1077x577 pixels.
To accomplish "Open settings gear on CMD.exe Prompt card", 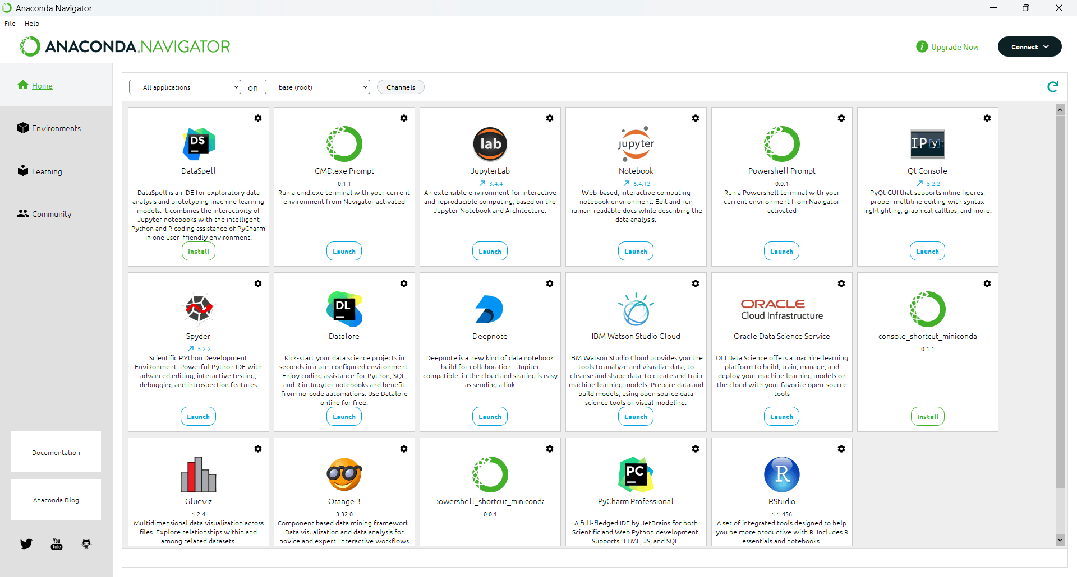I will [x=404, y=118].
